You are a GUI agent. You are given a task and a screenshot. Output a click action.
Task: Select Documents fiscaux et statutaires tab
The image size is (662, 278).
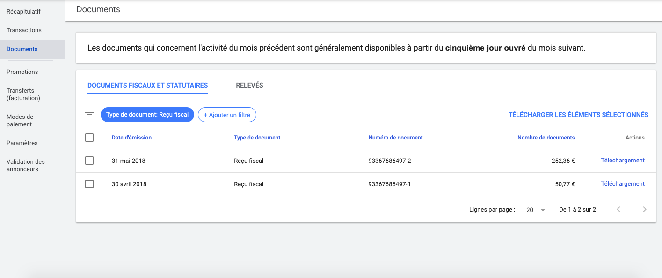(147, 86)
